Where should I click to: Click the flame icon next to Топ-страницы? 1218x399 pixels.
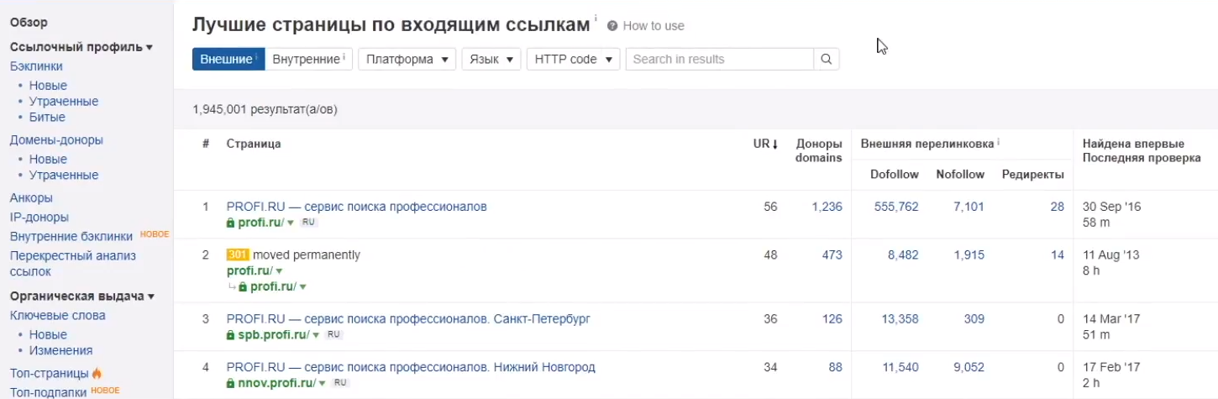[x=97, y=373]
